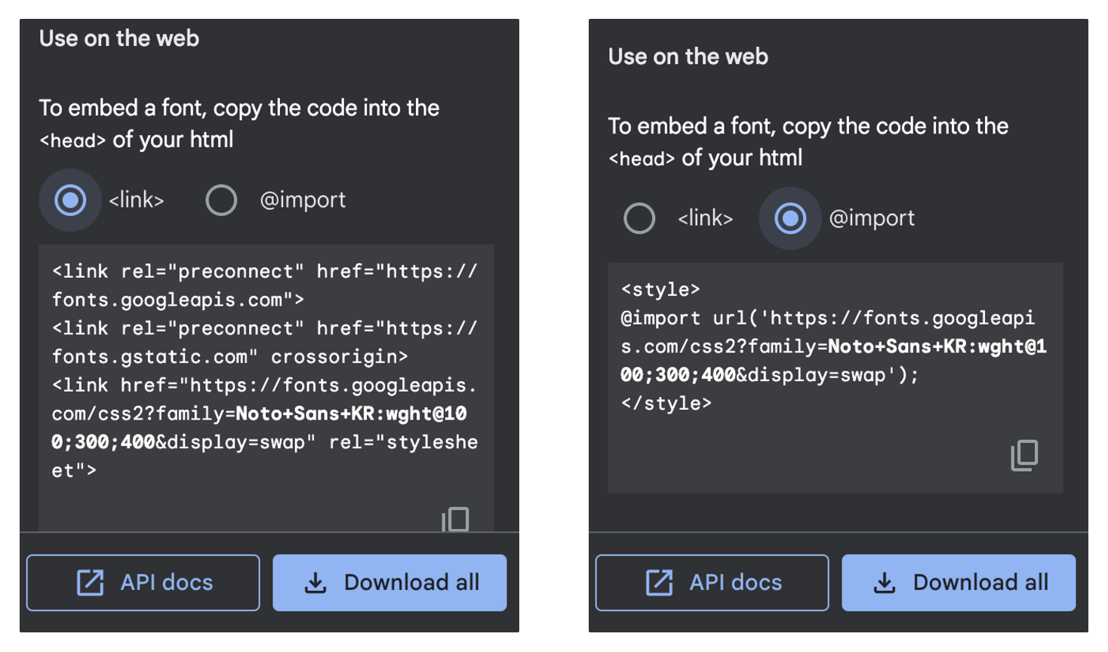
Task: Click the copy icon below the left code block
Action: (x=454, y=519)
